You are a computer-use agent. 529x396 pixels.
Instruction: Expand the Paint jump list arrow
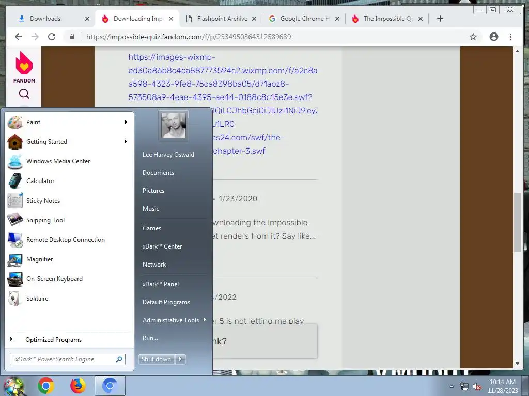click(126, 122)
